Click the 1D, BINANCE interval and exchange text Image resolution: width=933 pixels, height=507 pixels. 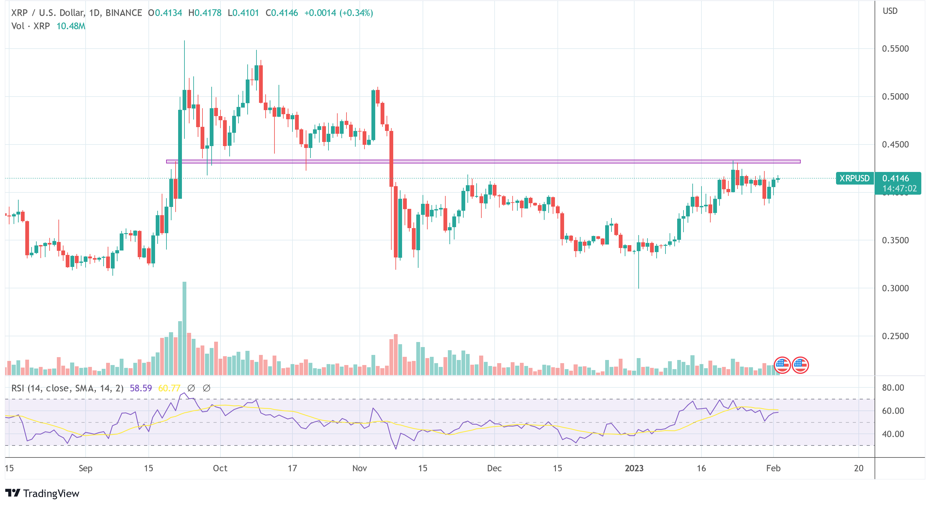116,13
